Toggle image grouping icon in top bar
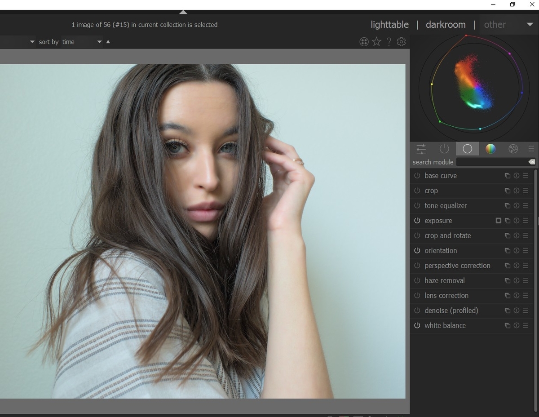This screenshot has height=417, width=539. coord(364,42)
